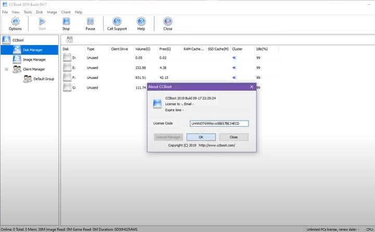
Task: Click the G: drive icon
Action: click(67, 87)
